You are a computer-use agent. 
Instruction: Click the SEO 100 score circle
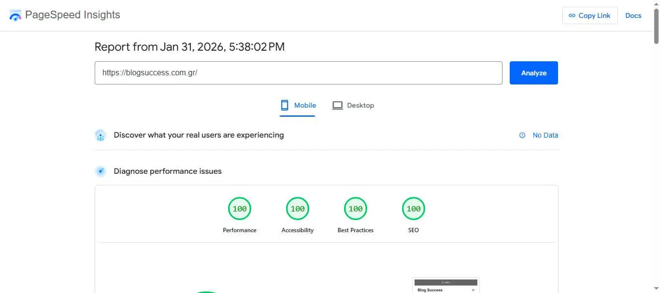[x=413, y=208]
